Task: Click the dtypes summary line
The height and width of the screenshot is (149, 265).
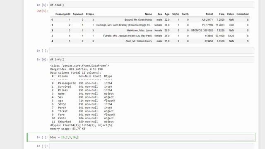Action: click(x=81, y=125)
